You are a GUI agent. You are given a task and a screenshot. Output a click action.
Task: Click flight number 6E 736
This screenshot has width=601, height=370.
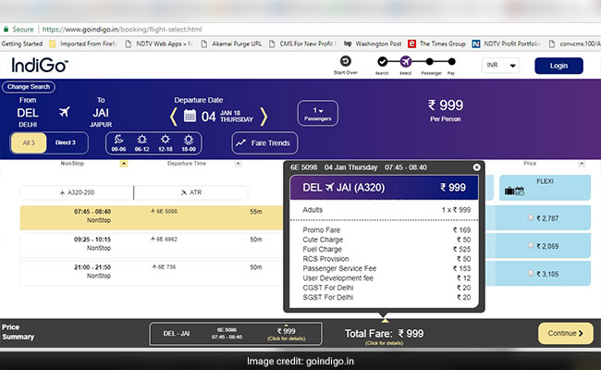coord(164,266)
